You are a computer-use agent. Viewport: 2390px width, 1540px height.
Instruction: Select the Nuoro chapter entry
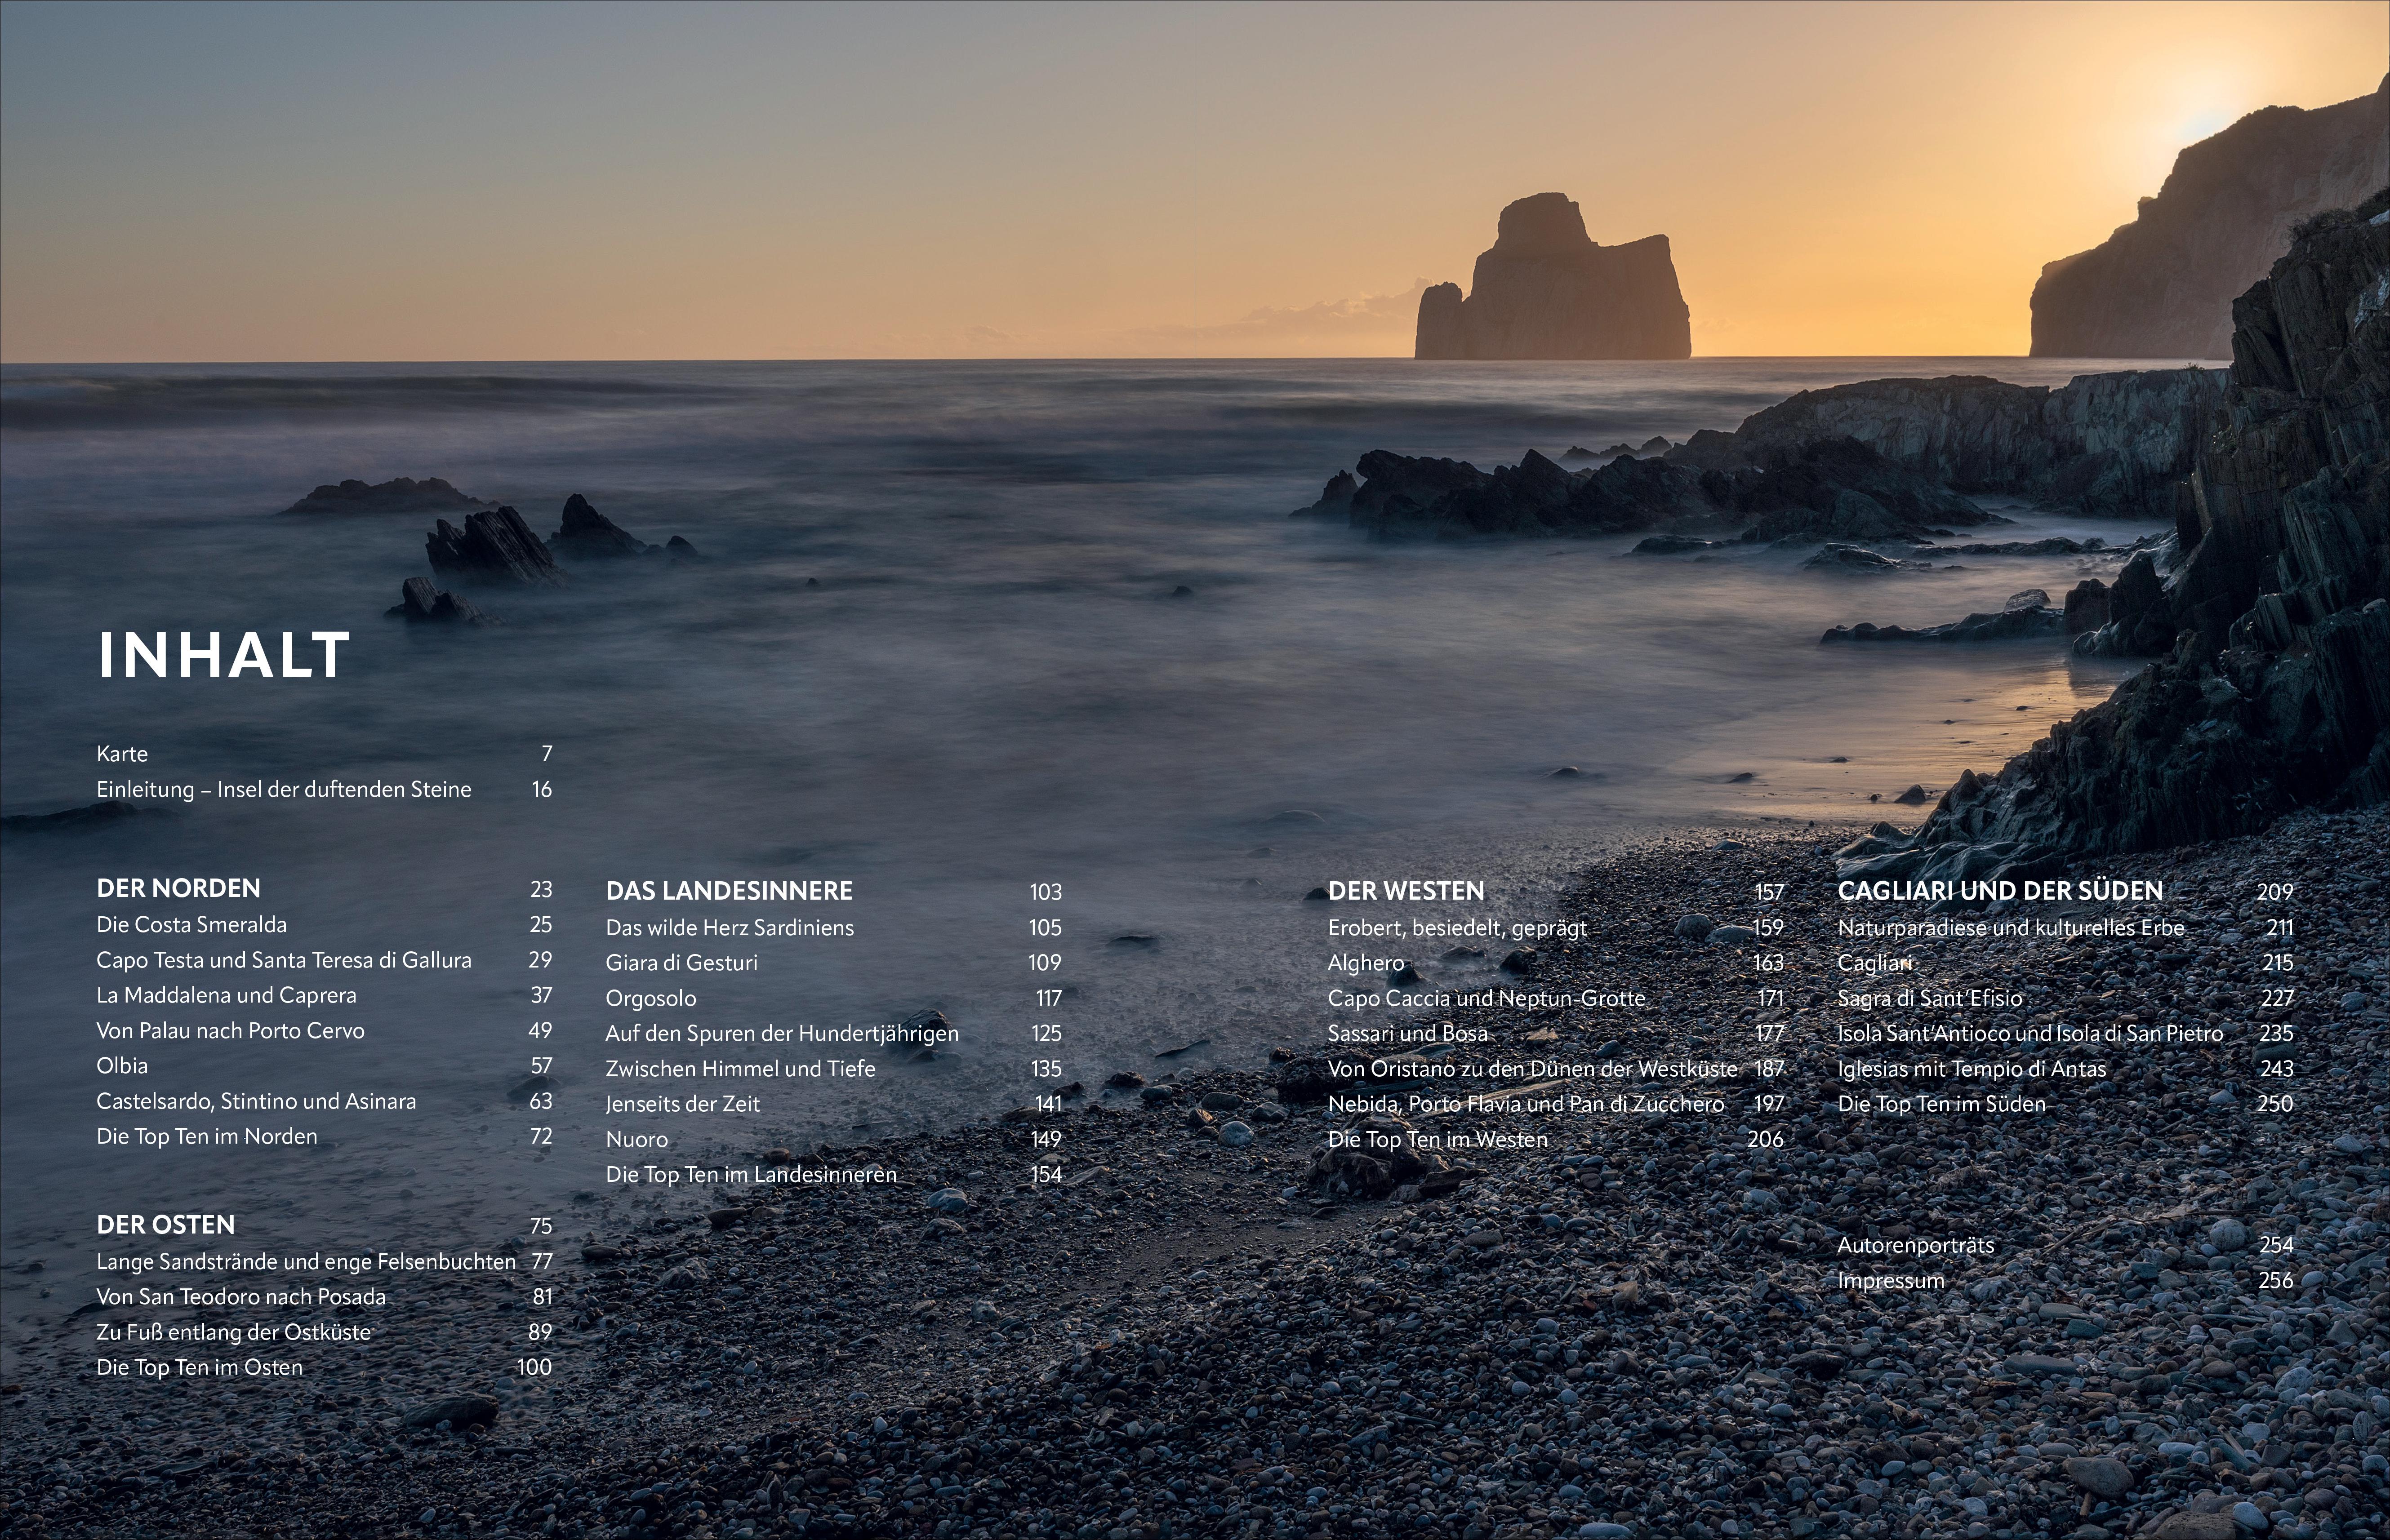coord(637,1139)
